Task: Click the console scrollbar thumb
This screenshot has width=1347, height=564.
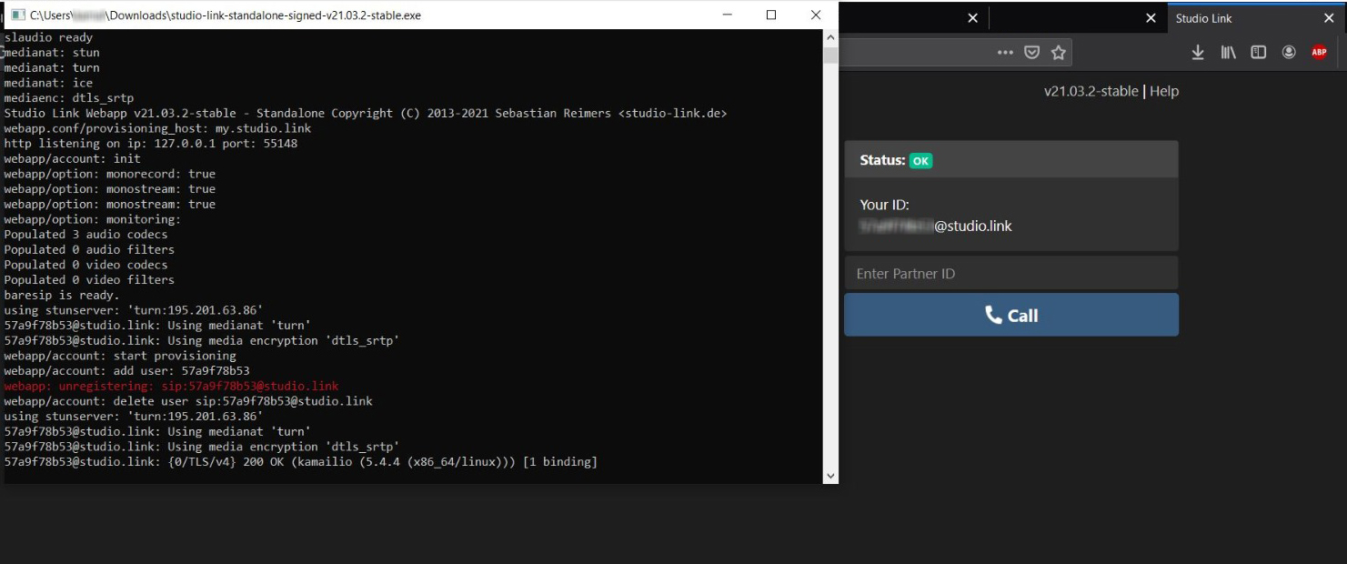Action: pos(829,55)
